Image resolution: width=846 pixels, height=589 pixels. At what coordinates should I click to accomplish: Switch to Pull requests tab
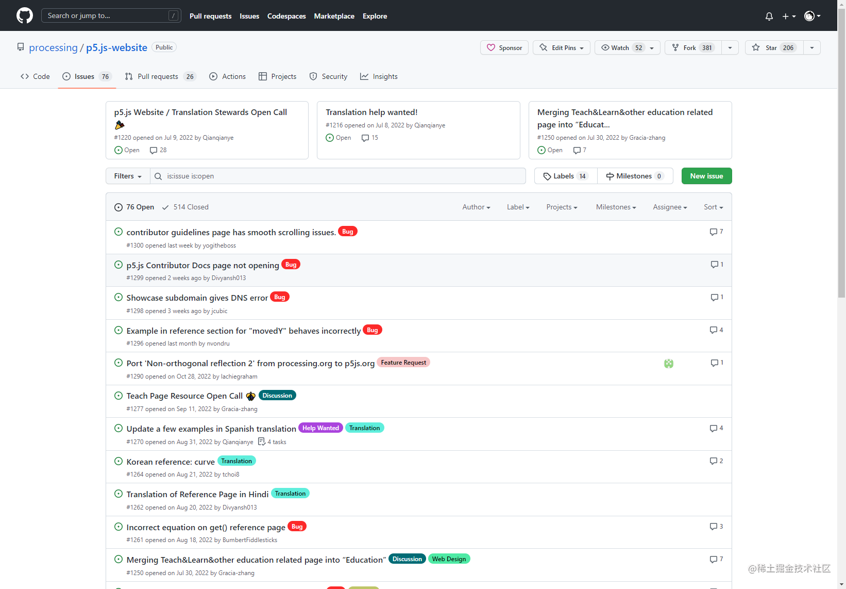point(160,76)
